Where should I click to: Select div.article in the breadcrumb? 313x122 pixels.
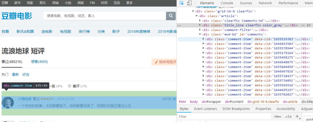click(x=290, y=102)
